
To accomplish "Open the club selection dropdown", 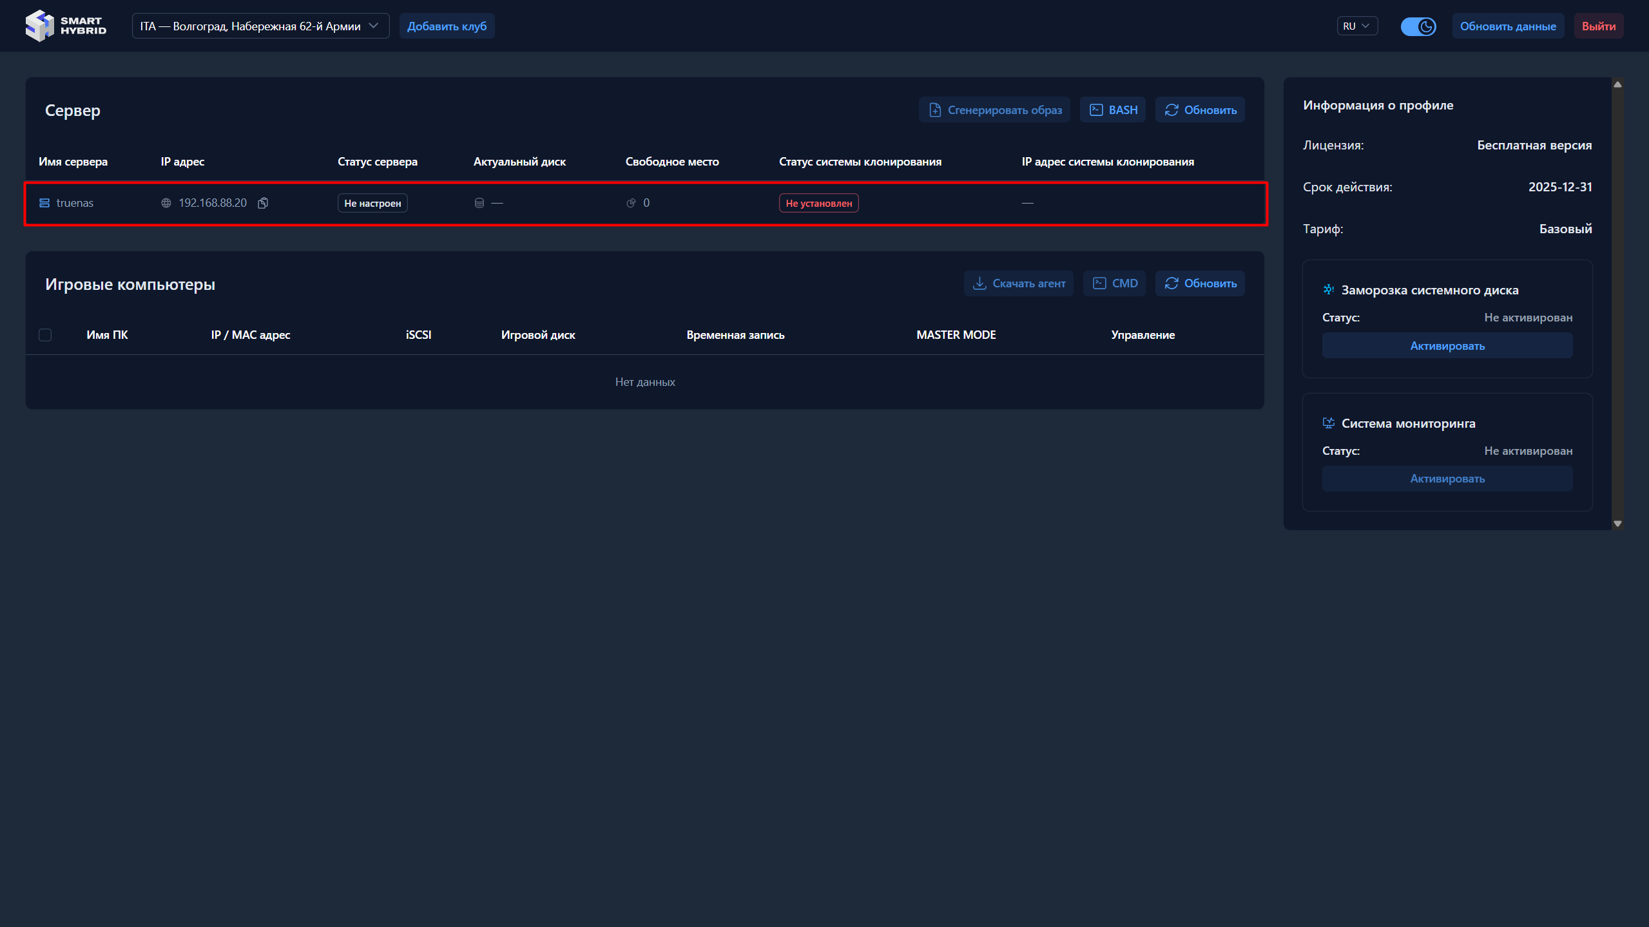I will (260, 26).
